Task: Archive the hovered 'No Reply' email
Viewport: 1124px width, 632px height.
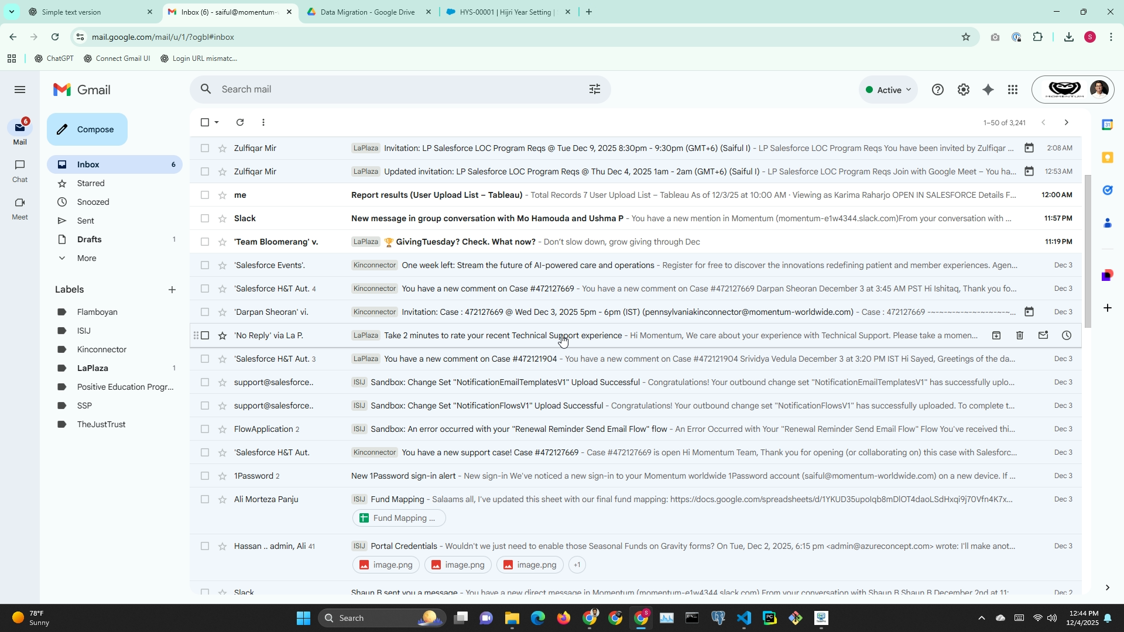Action: [996, 335]
